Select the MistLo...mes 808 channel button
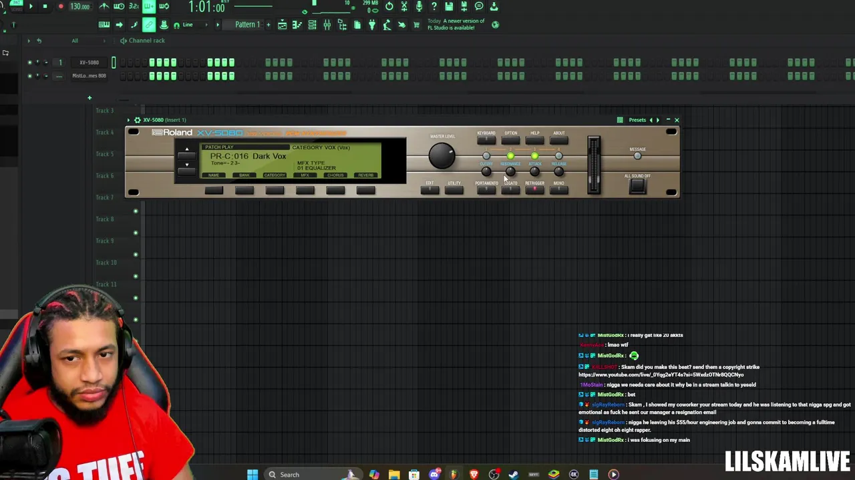Viewport: 855px width, 480px height. (89, 76)
